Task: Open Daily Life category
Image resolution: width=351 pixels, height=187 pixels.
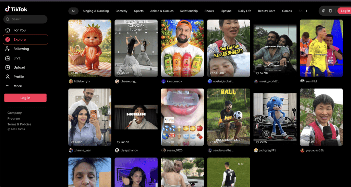Action: coord(245,11)
